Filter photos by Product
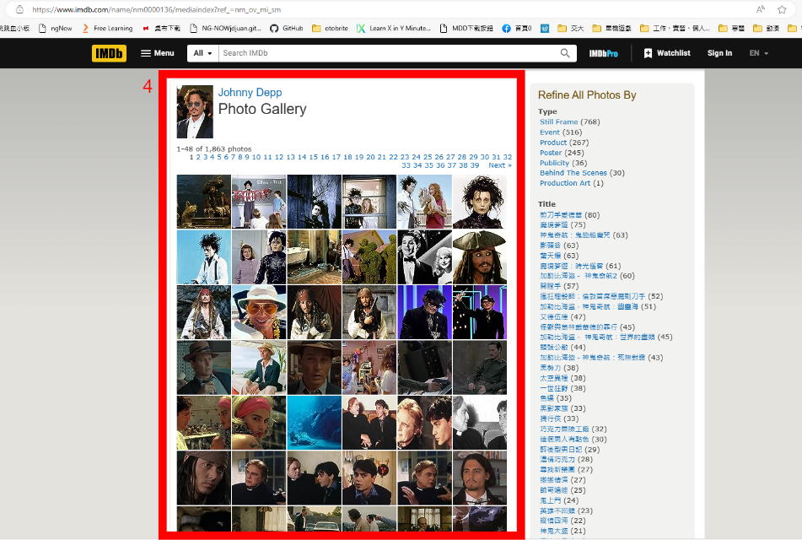Image resolution: width=802 pixels, height=540 pixels. [553, 143]
